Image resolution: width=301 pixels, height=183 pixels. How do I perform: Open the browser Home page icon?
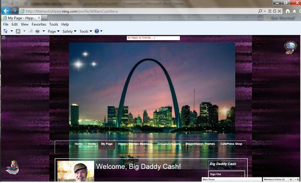point(288,11)
